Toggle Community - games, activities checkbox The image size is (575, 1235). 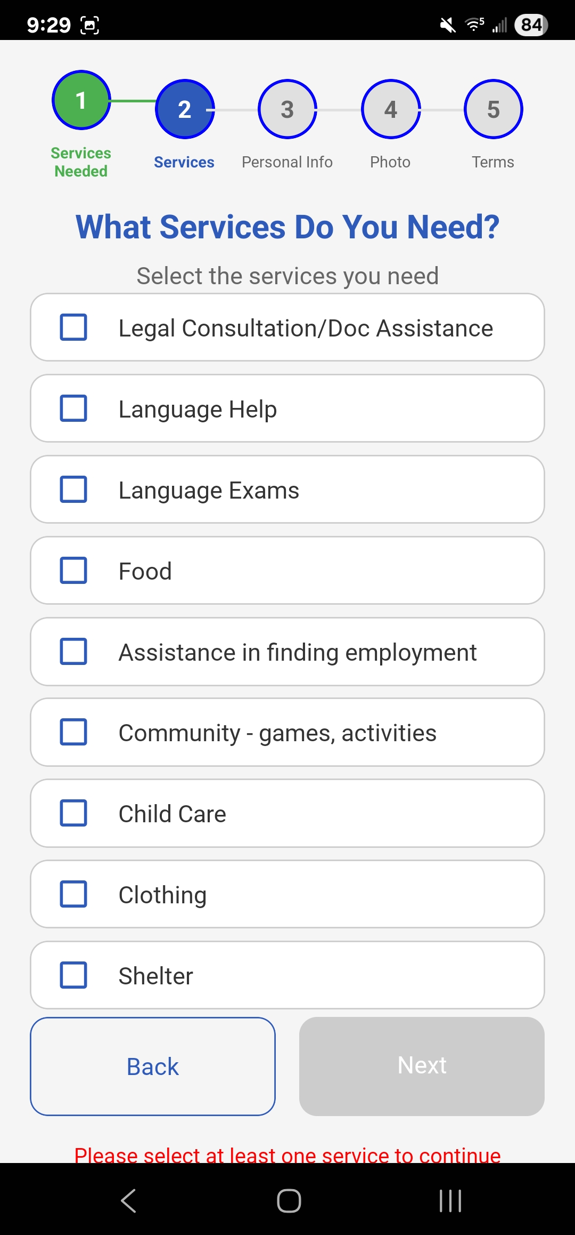[73, 732]
